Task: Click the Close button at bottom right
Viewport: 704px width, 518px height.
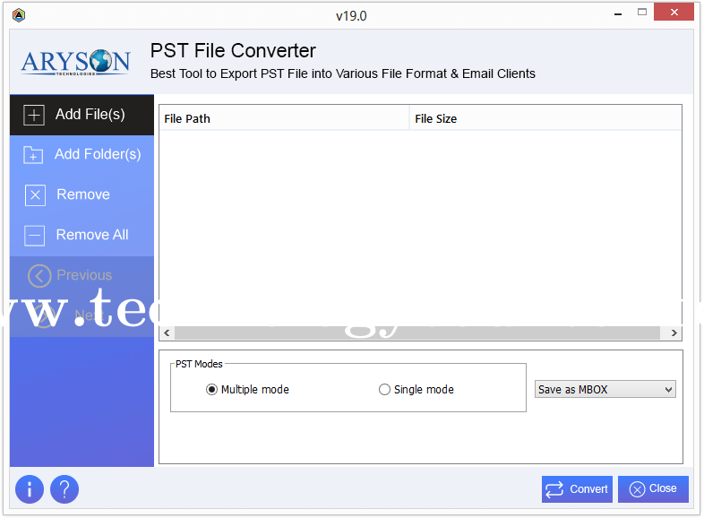Action: (x=653, y=488)
